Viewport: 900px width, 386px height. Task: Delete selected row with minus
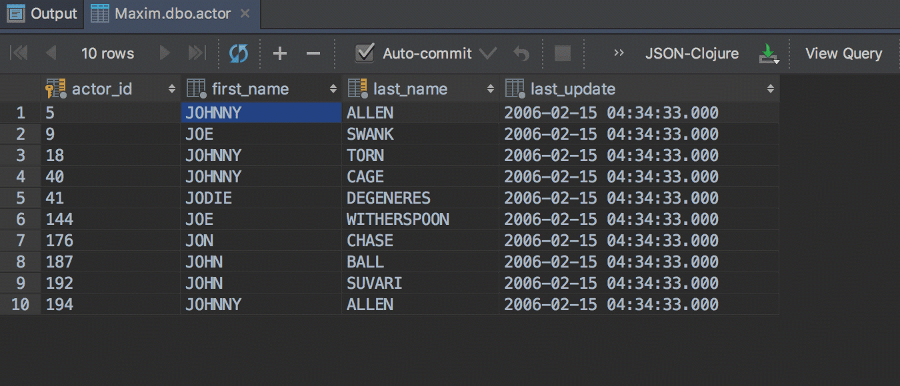[x=313, y=53]
